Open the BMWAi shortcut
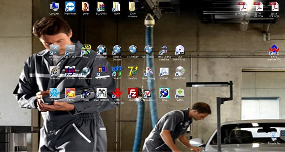 pyautogui.click(x=70, y=93)
